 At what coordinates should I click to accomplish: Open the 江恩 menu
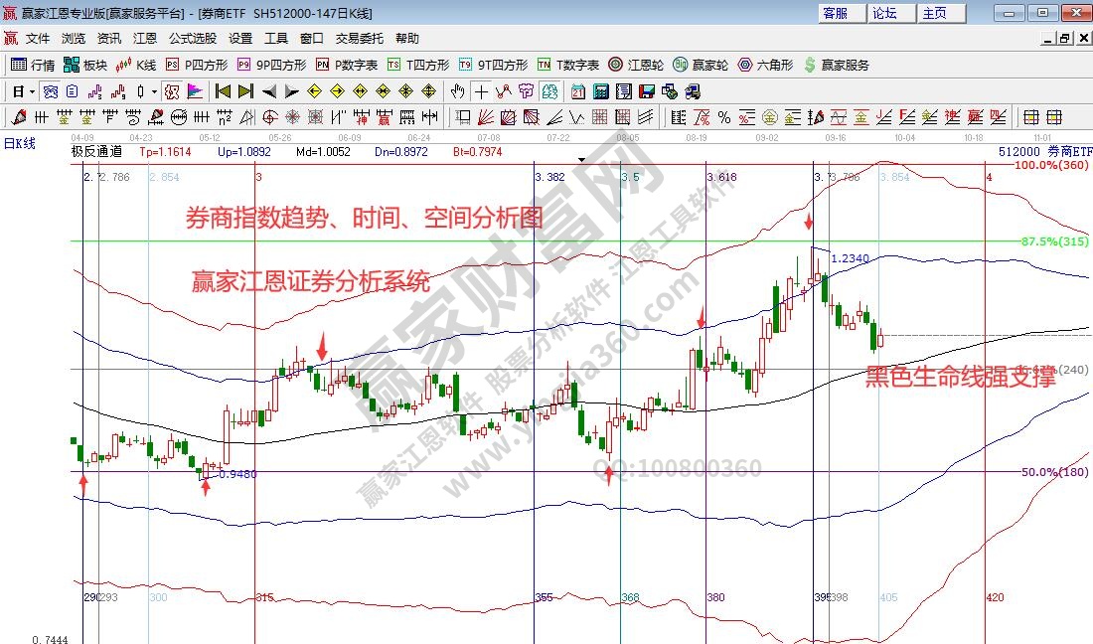click(x=143, y=38)
